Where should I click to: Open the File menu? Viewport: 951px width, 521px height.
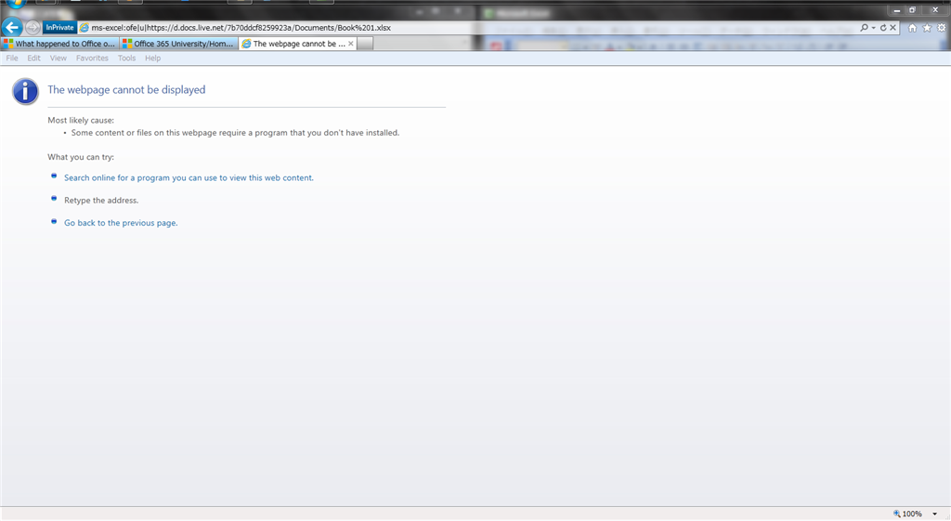point(12,59)
